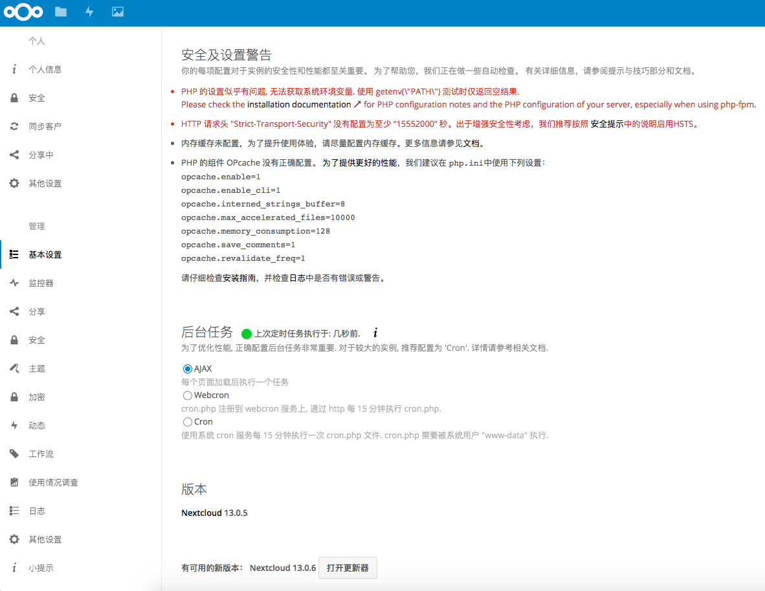This screenshot has height=591, width=765.
Task: Click the info icon beside 小提示
Action: tap(14, 568)
